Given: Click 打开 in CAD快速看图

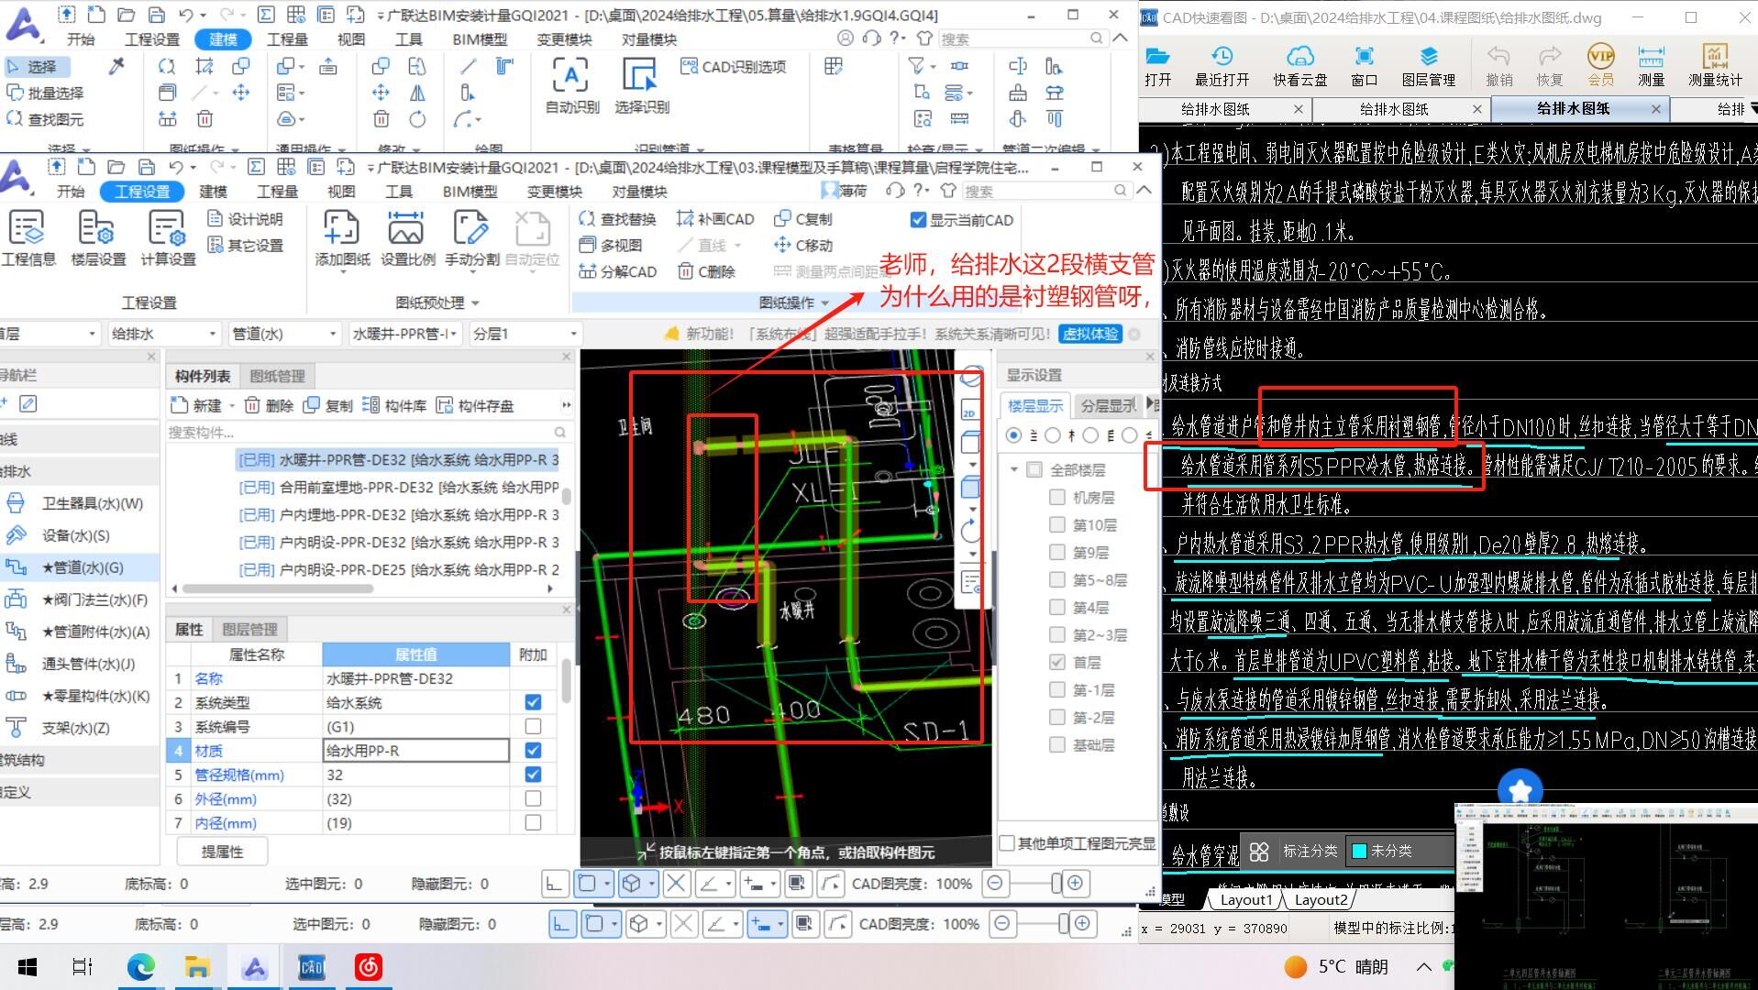Looking at the screenshot, I should [1158, 66].
